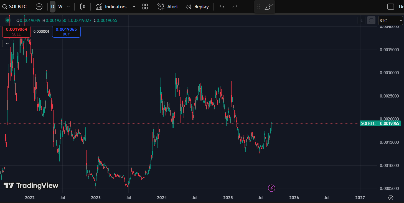Image resolution: width=404 pixels, height=203 pixels.
Task: Collapse the chart legend chevron
Action: pyautogui.click(x=7, y=43)
